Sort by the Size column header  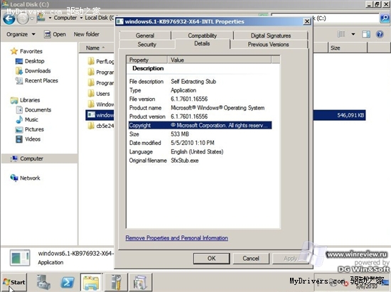(348, 48)
